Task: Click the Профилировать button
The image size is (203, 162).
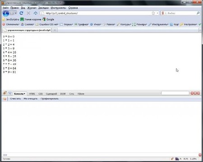Action: [x=50, y=99]
